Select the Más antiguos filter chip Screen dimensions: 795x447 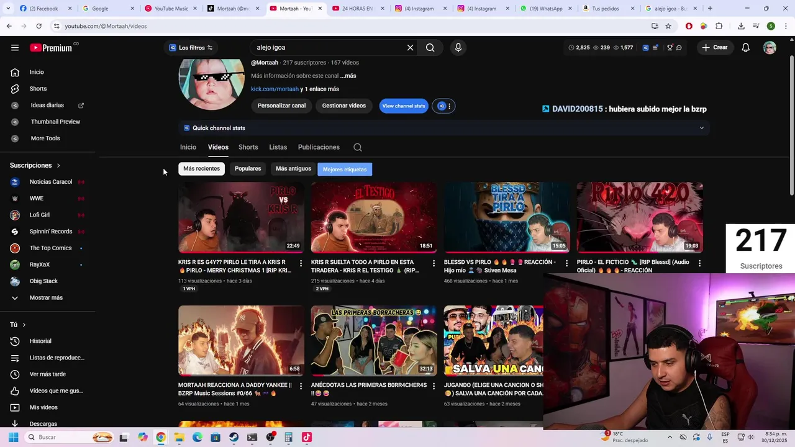coord(293,169)
